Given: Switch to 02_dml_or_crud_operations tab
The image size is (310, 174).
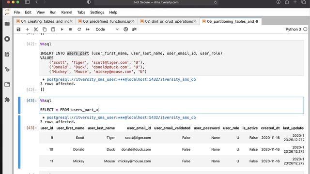Looking at the screenshot, I should pos(169,21).
